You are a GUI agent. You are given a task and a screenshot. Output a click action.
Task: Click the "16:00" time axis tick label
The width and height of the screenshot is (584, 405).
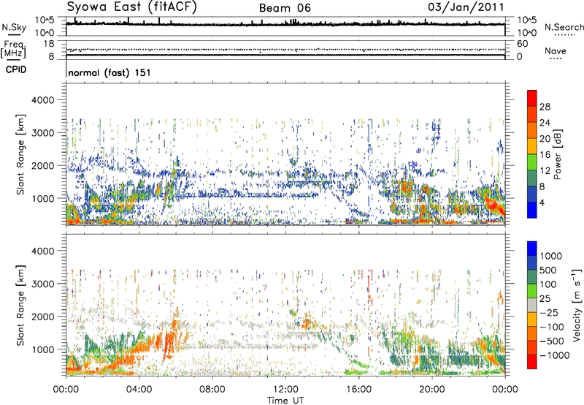click(x=358, y=390)
